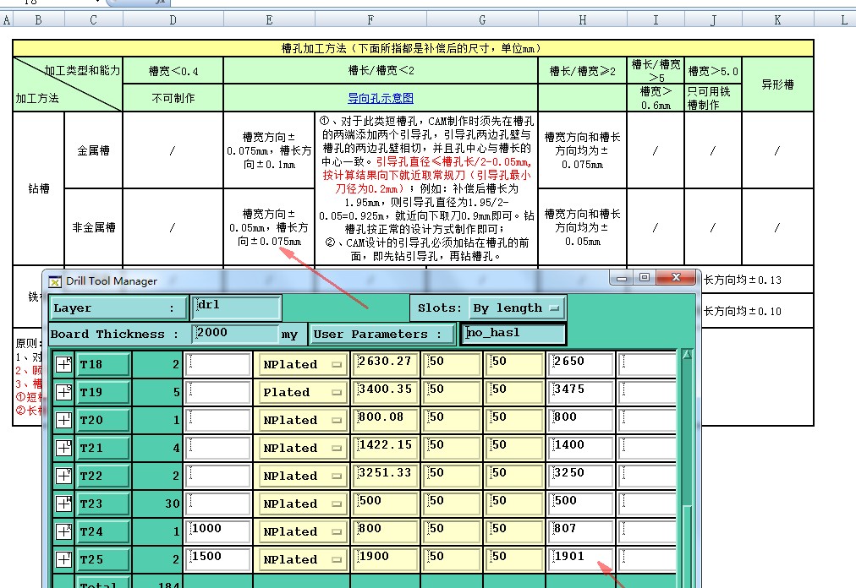Open the NPlated type dropdown for T18
Viewport: 856px width, 588px height.
[301, 364]
